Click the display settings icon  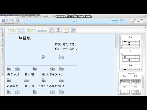(x=72, y=30)
